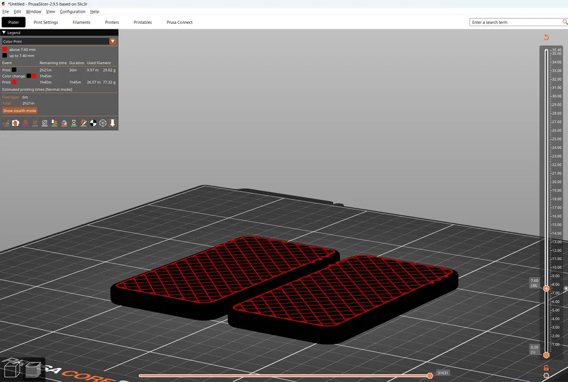Toggle Deretractions visibility icon in legend
The height and width of the screenshot is (382, 568).
[x=35, y=123]
